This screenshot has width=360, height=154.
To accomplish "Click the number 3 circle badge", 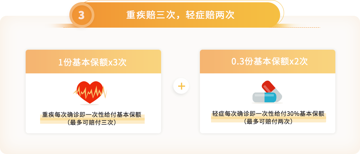I will coord(82,15).
